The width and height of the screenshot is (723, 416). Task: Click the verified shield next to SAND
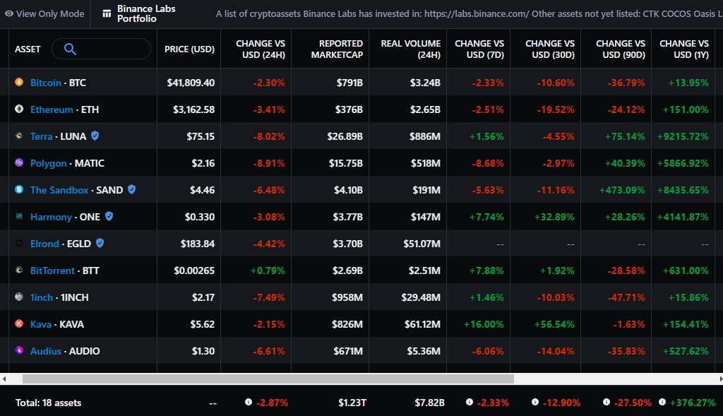coord(131,189)
